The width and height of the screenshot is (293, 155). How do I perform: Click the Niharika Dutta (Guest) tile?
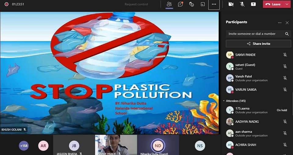pos(158,145)
